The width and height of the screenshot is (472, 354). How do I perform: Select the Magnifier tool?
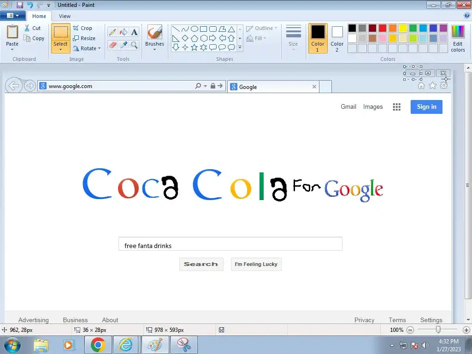coord(134,45)
